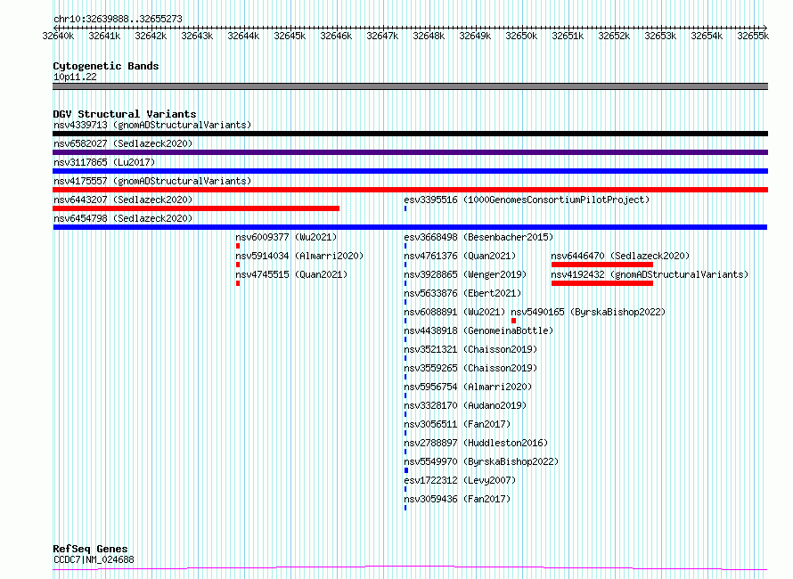The width and height of the screenshot is (793, 579).
Task: Select the nsv6088891 Wu2021 label
Action: coord(454,312)
